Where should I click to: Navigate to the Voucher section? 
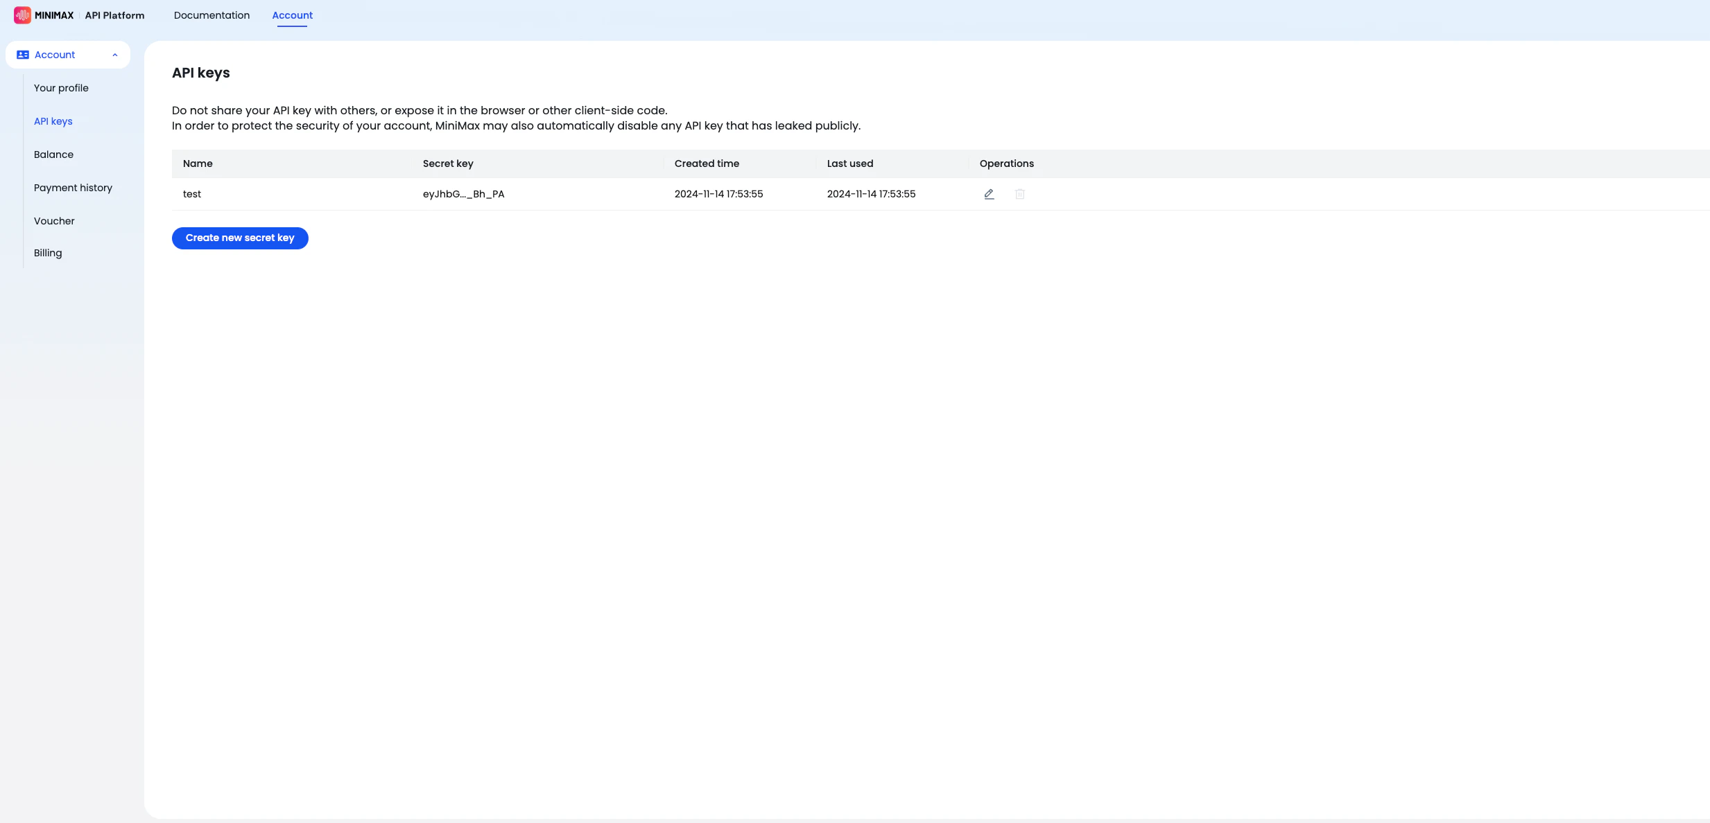[54, 221]
